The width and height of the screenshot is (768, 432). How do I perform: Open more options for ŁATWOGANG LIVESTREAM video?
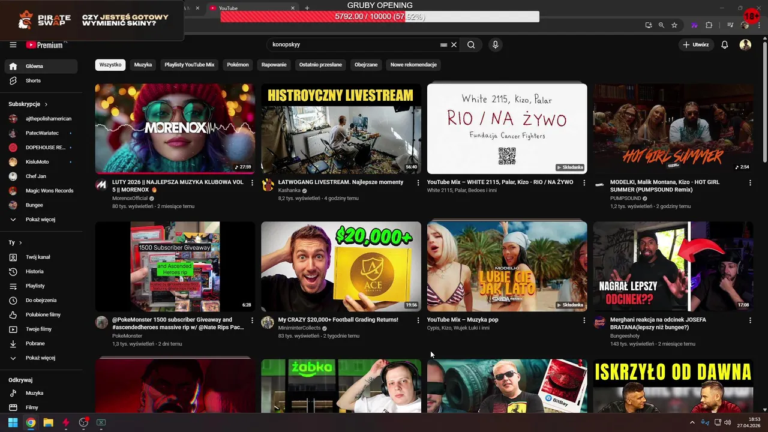[x=418, y=182]
